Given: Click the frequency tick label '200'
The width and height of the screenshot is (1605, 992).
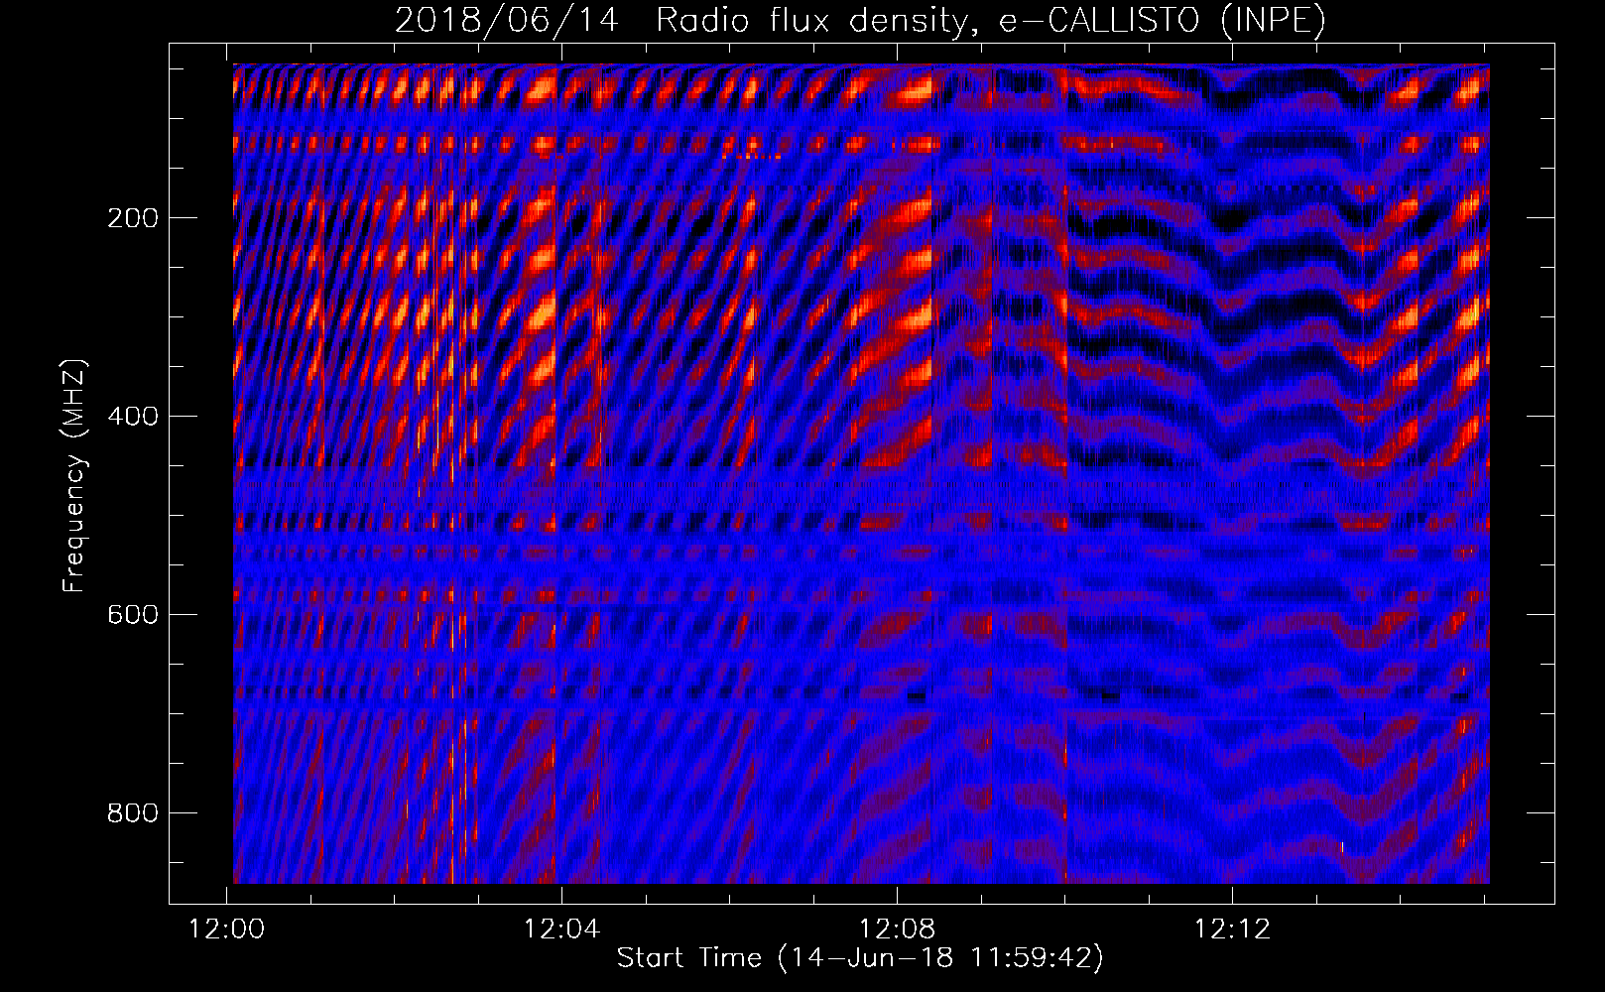Looking at the screenshot, I should (133, 218).
